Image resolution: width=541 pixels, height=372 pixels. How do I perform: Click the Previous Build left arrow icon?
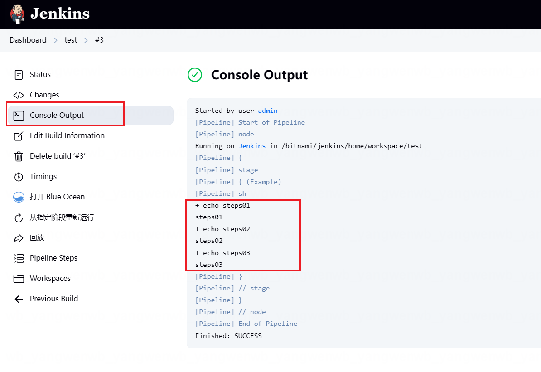(x=19, y=299)
